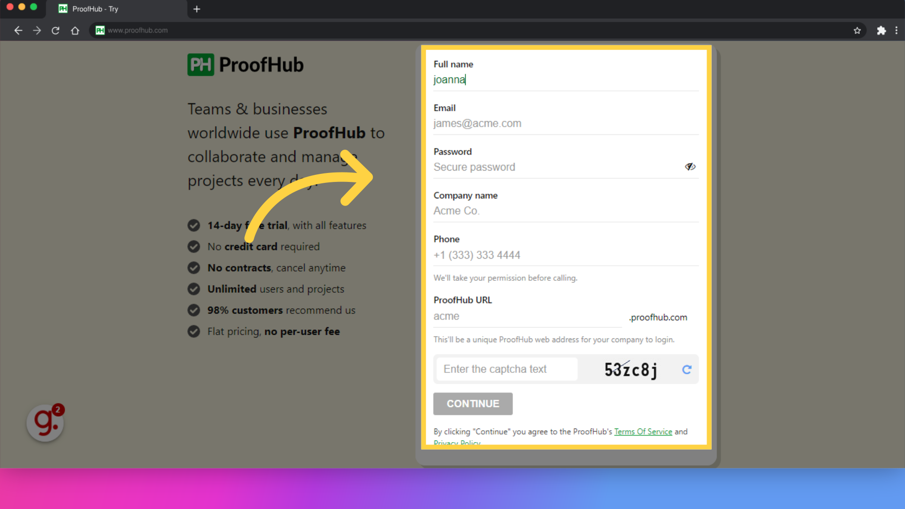Image resolution: width=905 pixels, height=509 pixels.
Task: Click the browser home icon
Action: (75, 30)
